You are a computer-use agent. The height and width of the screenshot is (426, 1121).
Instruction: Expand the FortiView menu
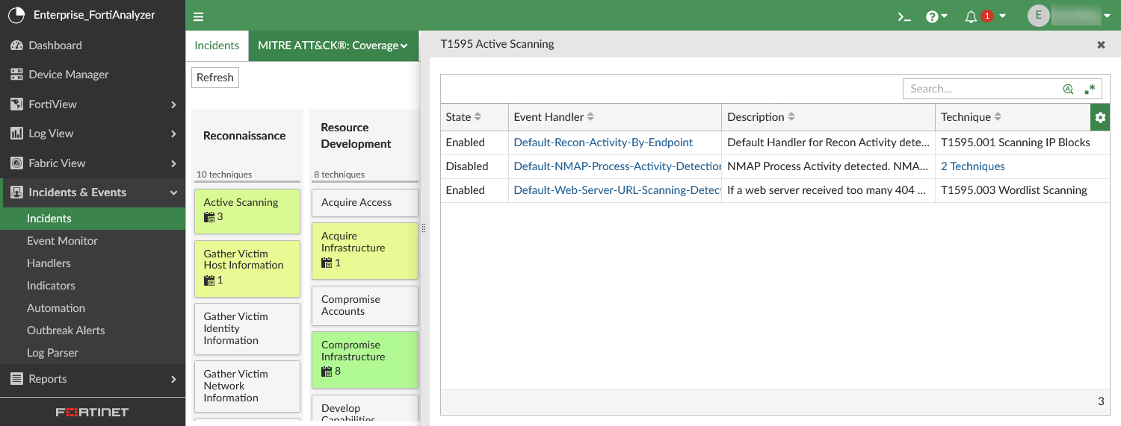click(173, 104)
